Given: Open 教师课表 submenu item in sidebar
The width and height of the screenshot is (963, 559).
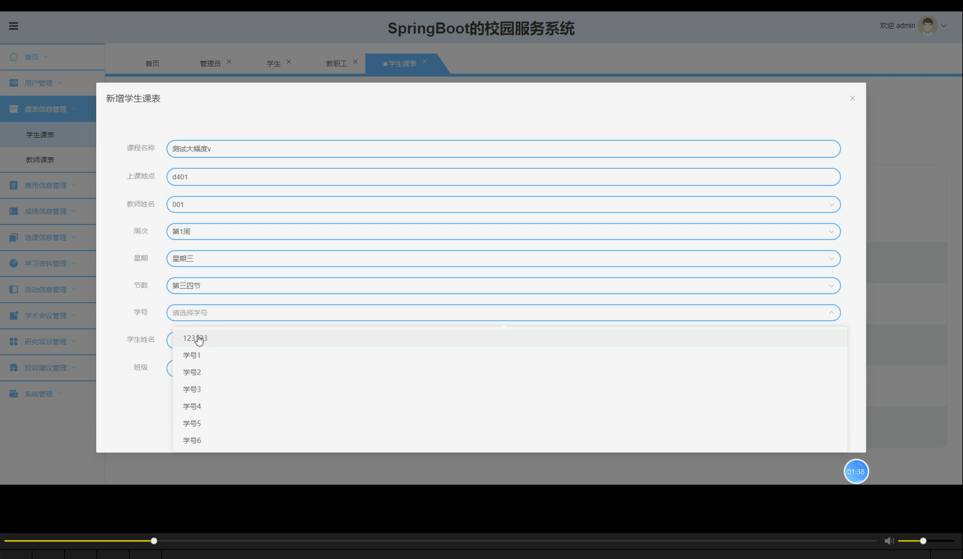Looking at the screenshot, I should pos(40,159).
